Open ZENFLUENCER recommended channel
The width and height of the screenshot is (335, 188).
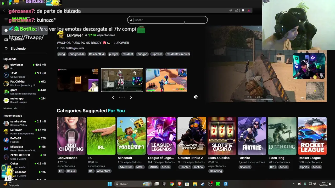pos(24,157)
